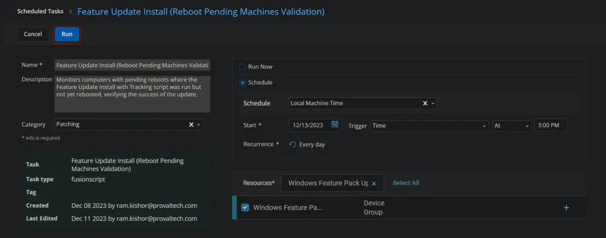
Task: Select the Run Now radio option
Action: pos(242,67)
